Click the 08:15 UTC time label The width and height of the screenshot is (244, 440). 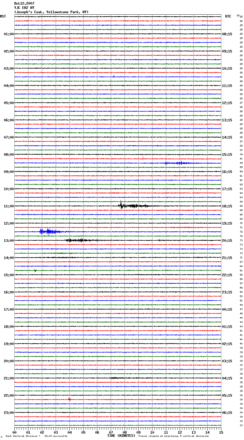point(227,34)
